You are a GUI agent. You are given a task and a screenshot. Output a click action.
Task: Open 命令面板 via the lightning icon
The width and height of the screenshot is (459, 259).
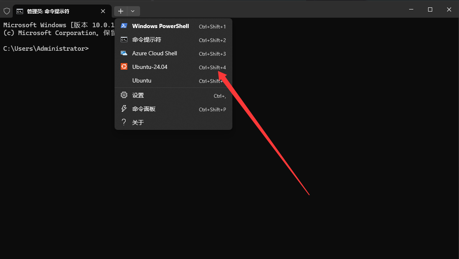[x=124, y=109]
